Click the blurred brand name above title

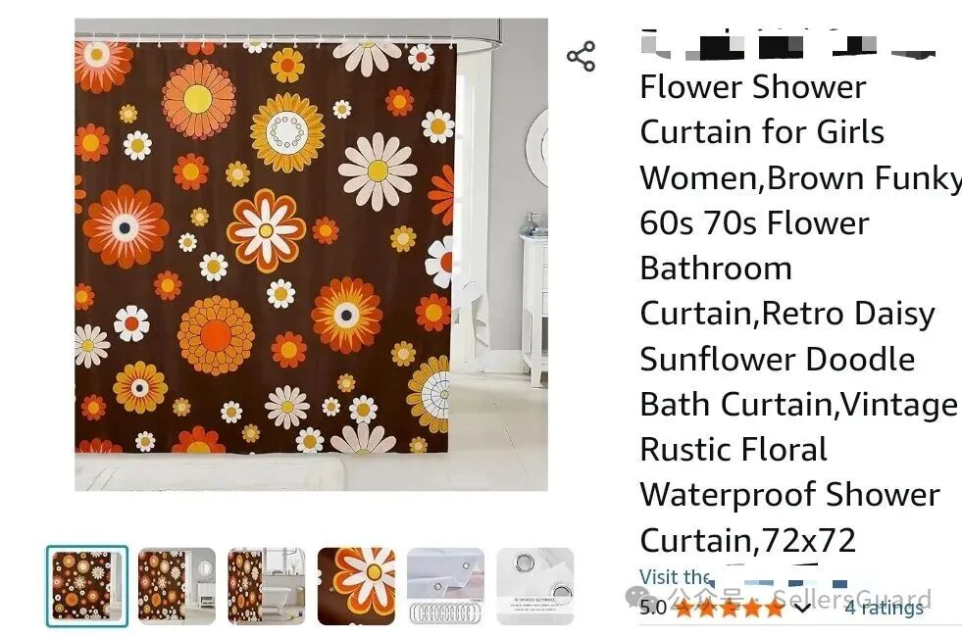click(788, 45)
